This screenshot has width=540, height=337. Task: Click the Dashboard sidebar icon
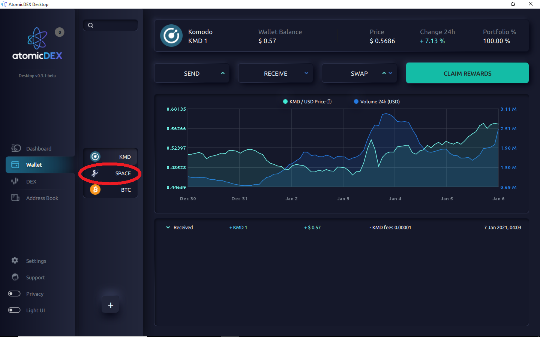pyautogui.click(x=16, y=148)
